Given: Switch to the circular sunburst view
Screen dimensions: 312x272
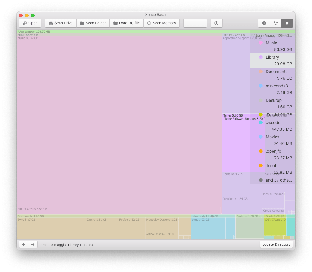Looking at the screenshot, I should tap(264, 23).
